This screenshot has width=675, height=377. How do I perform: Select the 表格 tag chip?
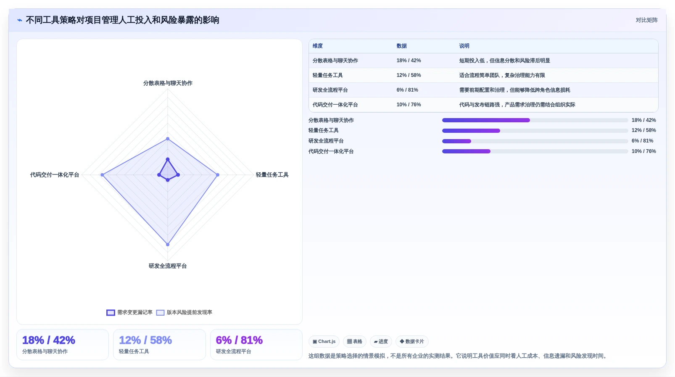point(355,341)
